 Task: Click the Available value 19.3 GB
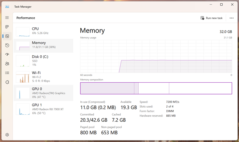(129, 107)
